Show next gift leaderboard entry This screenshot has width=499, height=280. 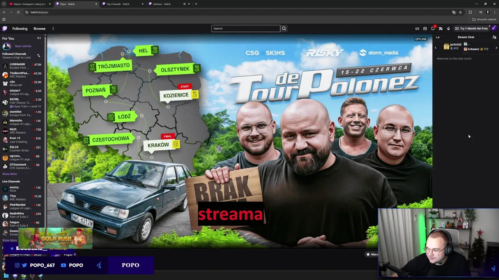click(x=496, y=48)
